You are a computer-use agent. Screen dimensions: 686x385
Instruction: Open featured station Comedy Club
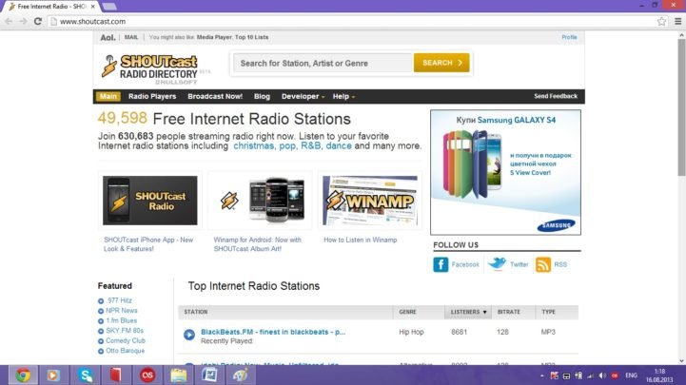[126, 341]
